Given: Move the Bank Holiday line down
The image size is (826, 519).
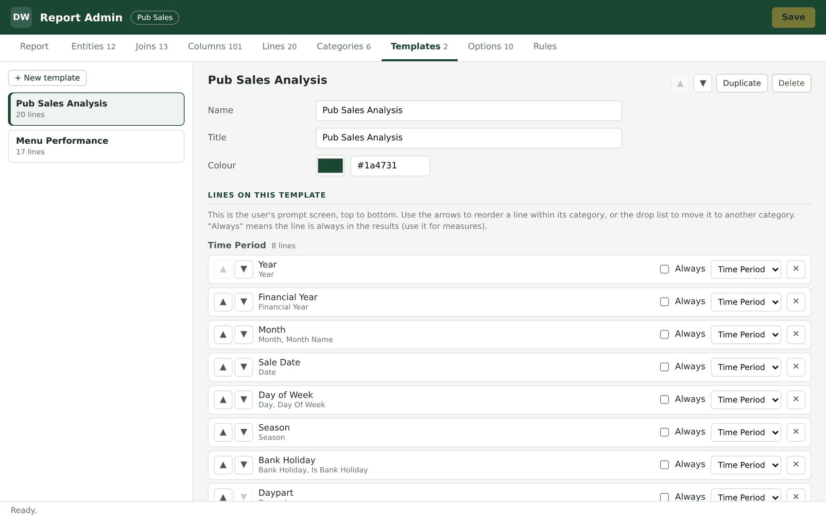Looking at the screenshot, I should point(244,465).
